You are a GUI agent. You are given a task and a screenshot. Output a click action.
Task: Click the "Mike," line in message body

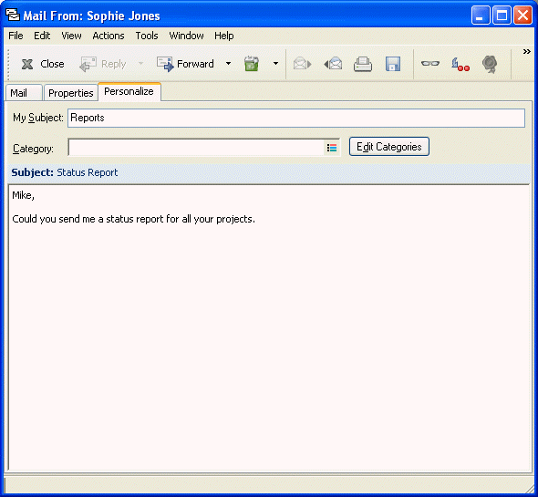tap(24, 195)
